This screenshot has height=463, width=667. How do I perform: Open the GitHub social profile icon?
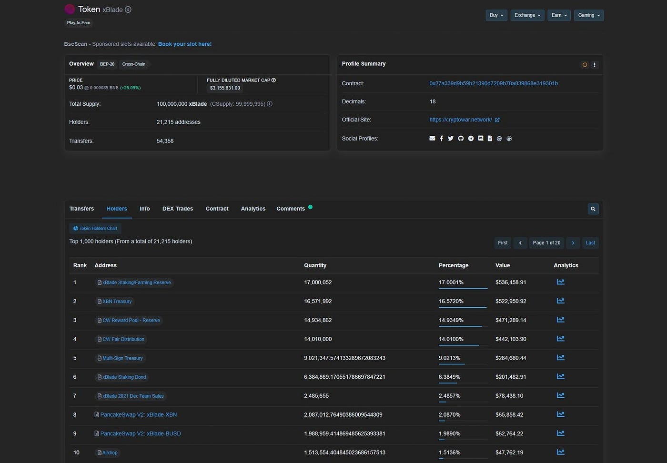pyautogui.click(x=461, y=139)
